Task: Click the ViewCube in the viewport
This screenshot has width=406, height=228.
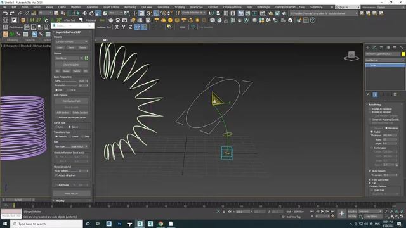Action: click(351, 56)
